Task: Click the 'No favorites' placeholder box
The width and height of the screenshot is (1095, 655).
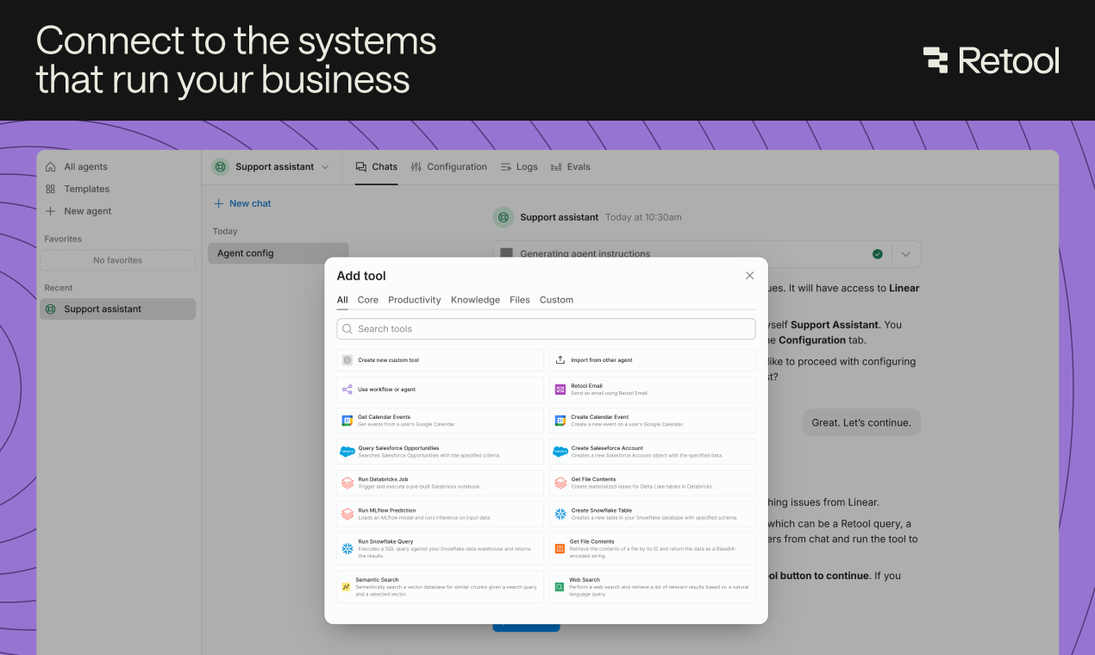Action: [x=117, y=260]
